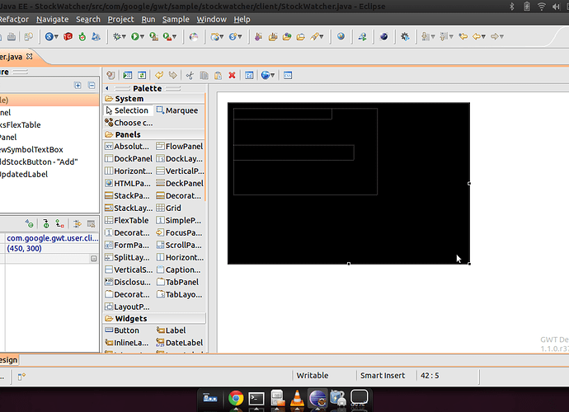Image resolution: width=569 pixels, height=412 pixels.
Task: Click the red X Delete icon
Action: click(x=232, y=75)
